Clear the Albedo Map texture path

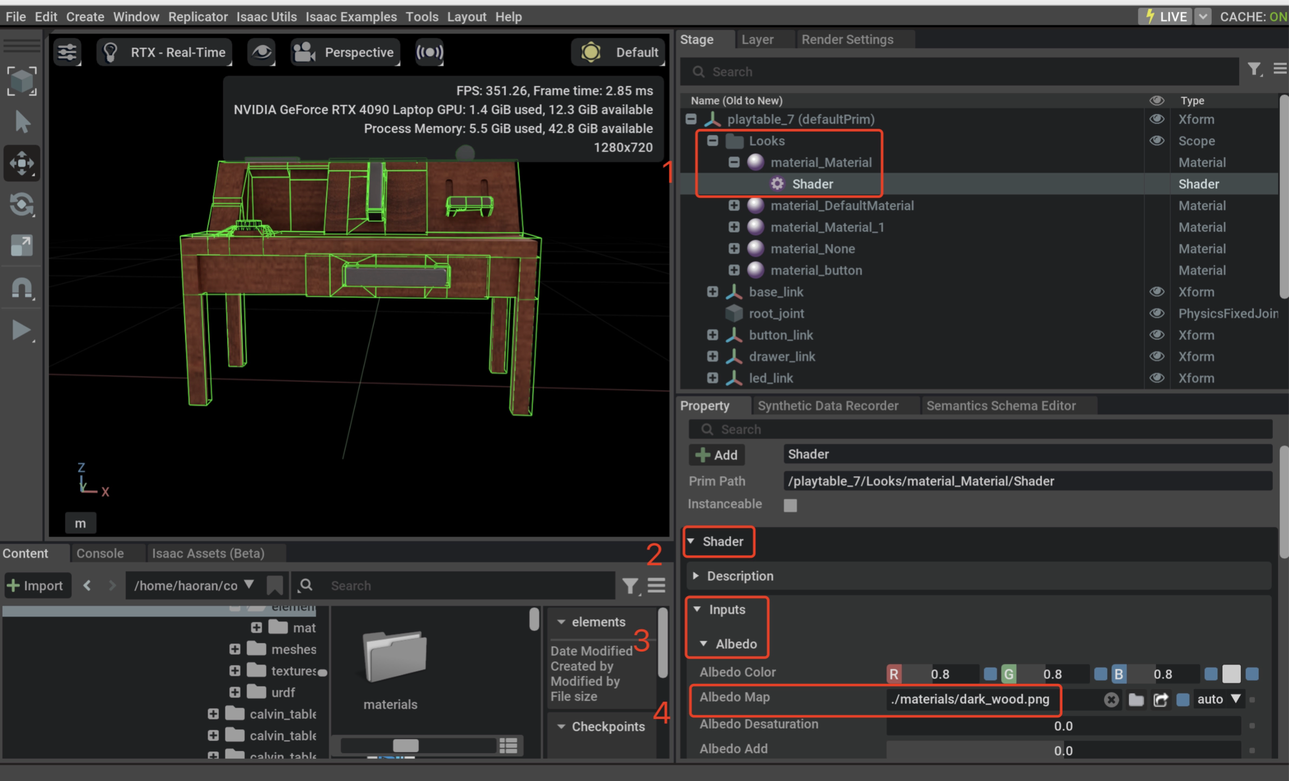[1111, 700]
